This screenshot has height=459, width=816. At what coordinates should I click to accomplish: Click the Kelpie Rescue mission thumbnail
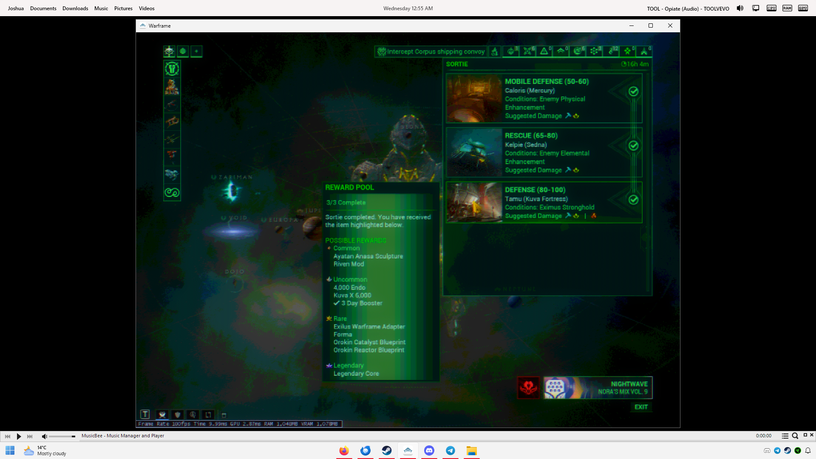coord(474,153)
